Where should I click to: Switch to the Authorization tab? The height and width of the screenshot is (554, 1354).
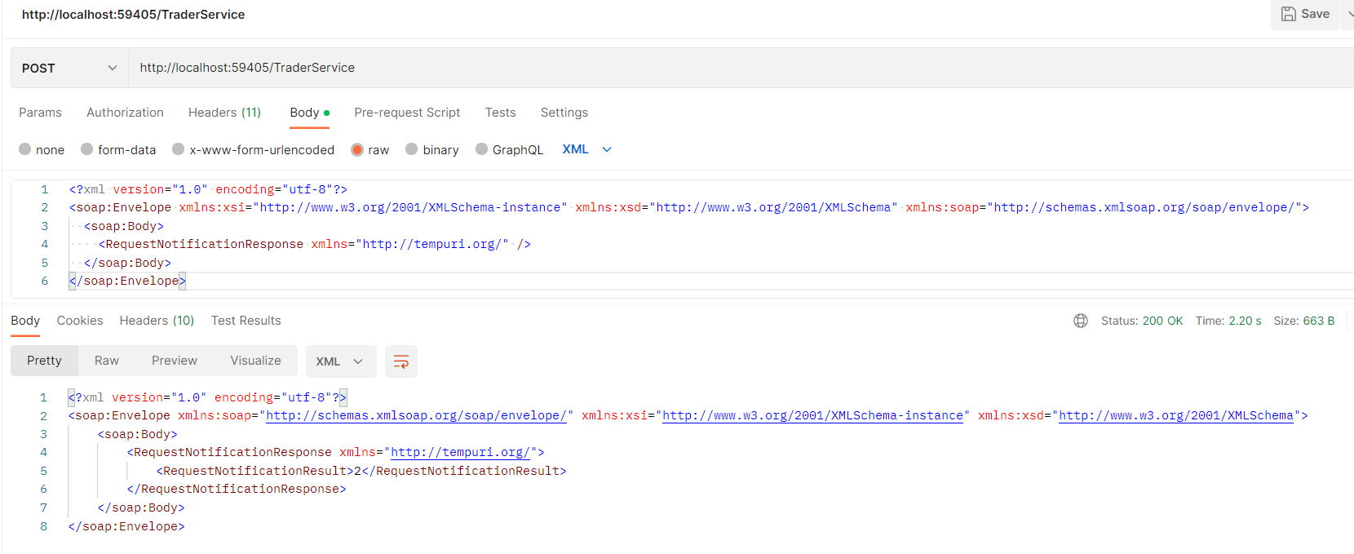click(x=125, y=113)
